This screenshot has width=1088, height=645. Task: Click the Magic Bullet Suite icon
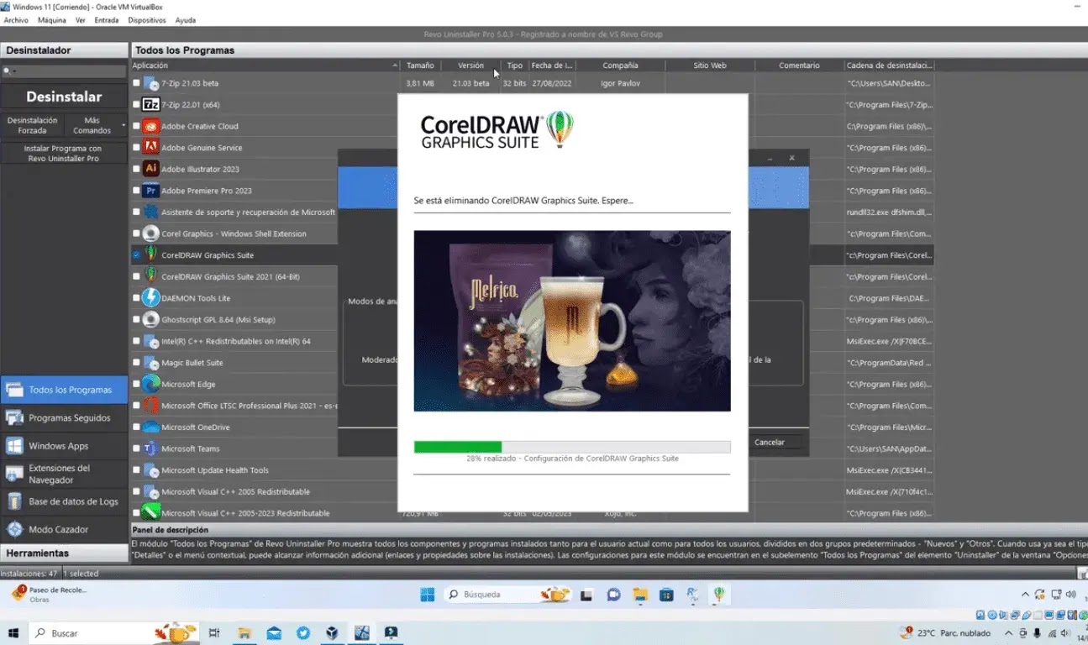coord(151,363)
